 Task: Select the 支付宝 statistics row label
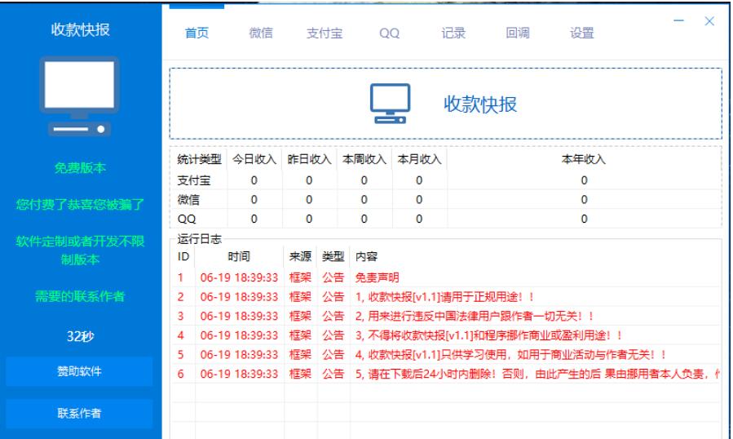193,180
